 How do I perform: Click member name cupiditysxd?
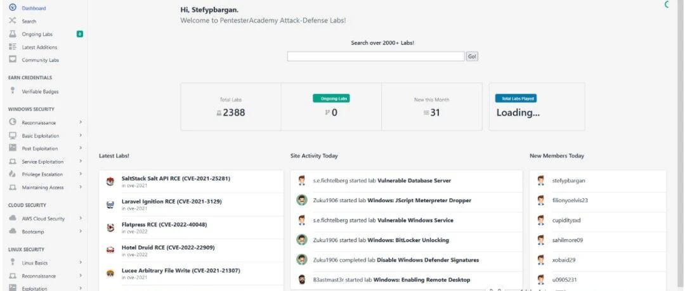[566, 220]
